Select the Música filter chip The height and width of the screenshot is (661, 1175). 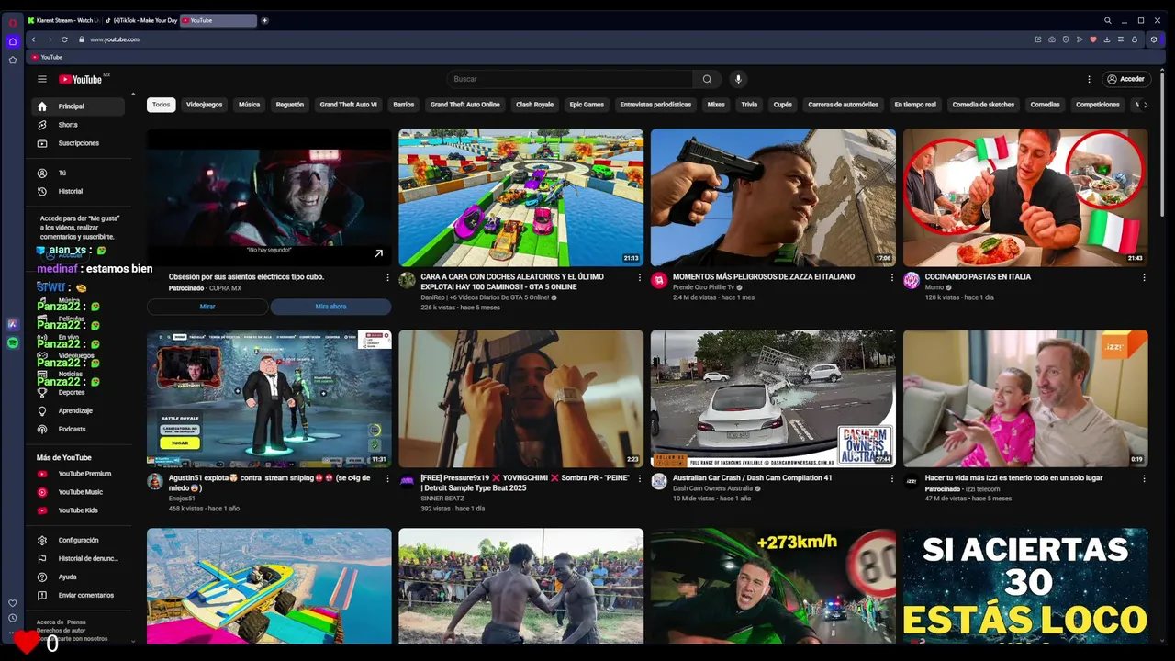[x=250, y=105]
